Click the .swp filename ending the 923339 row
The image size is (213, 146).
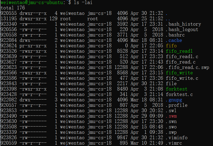[x=171, y=132]
